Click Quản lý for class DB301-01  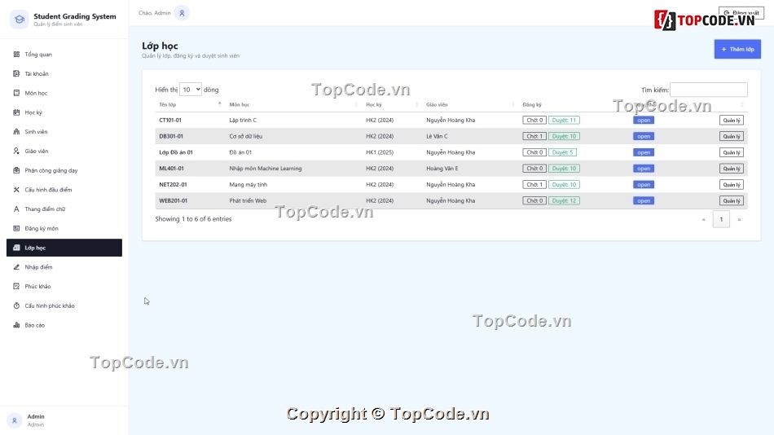coord(731,136)
